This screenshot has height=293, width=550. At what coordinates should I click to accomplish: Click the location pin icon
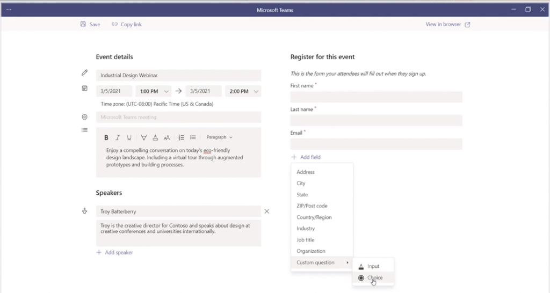click(x=84, y=117)
